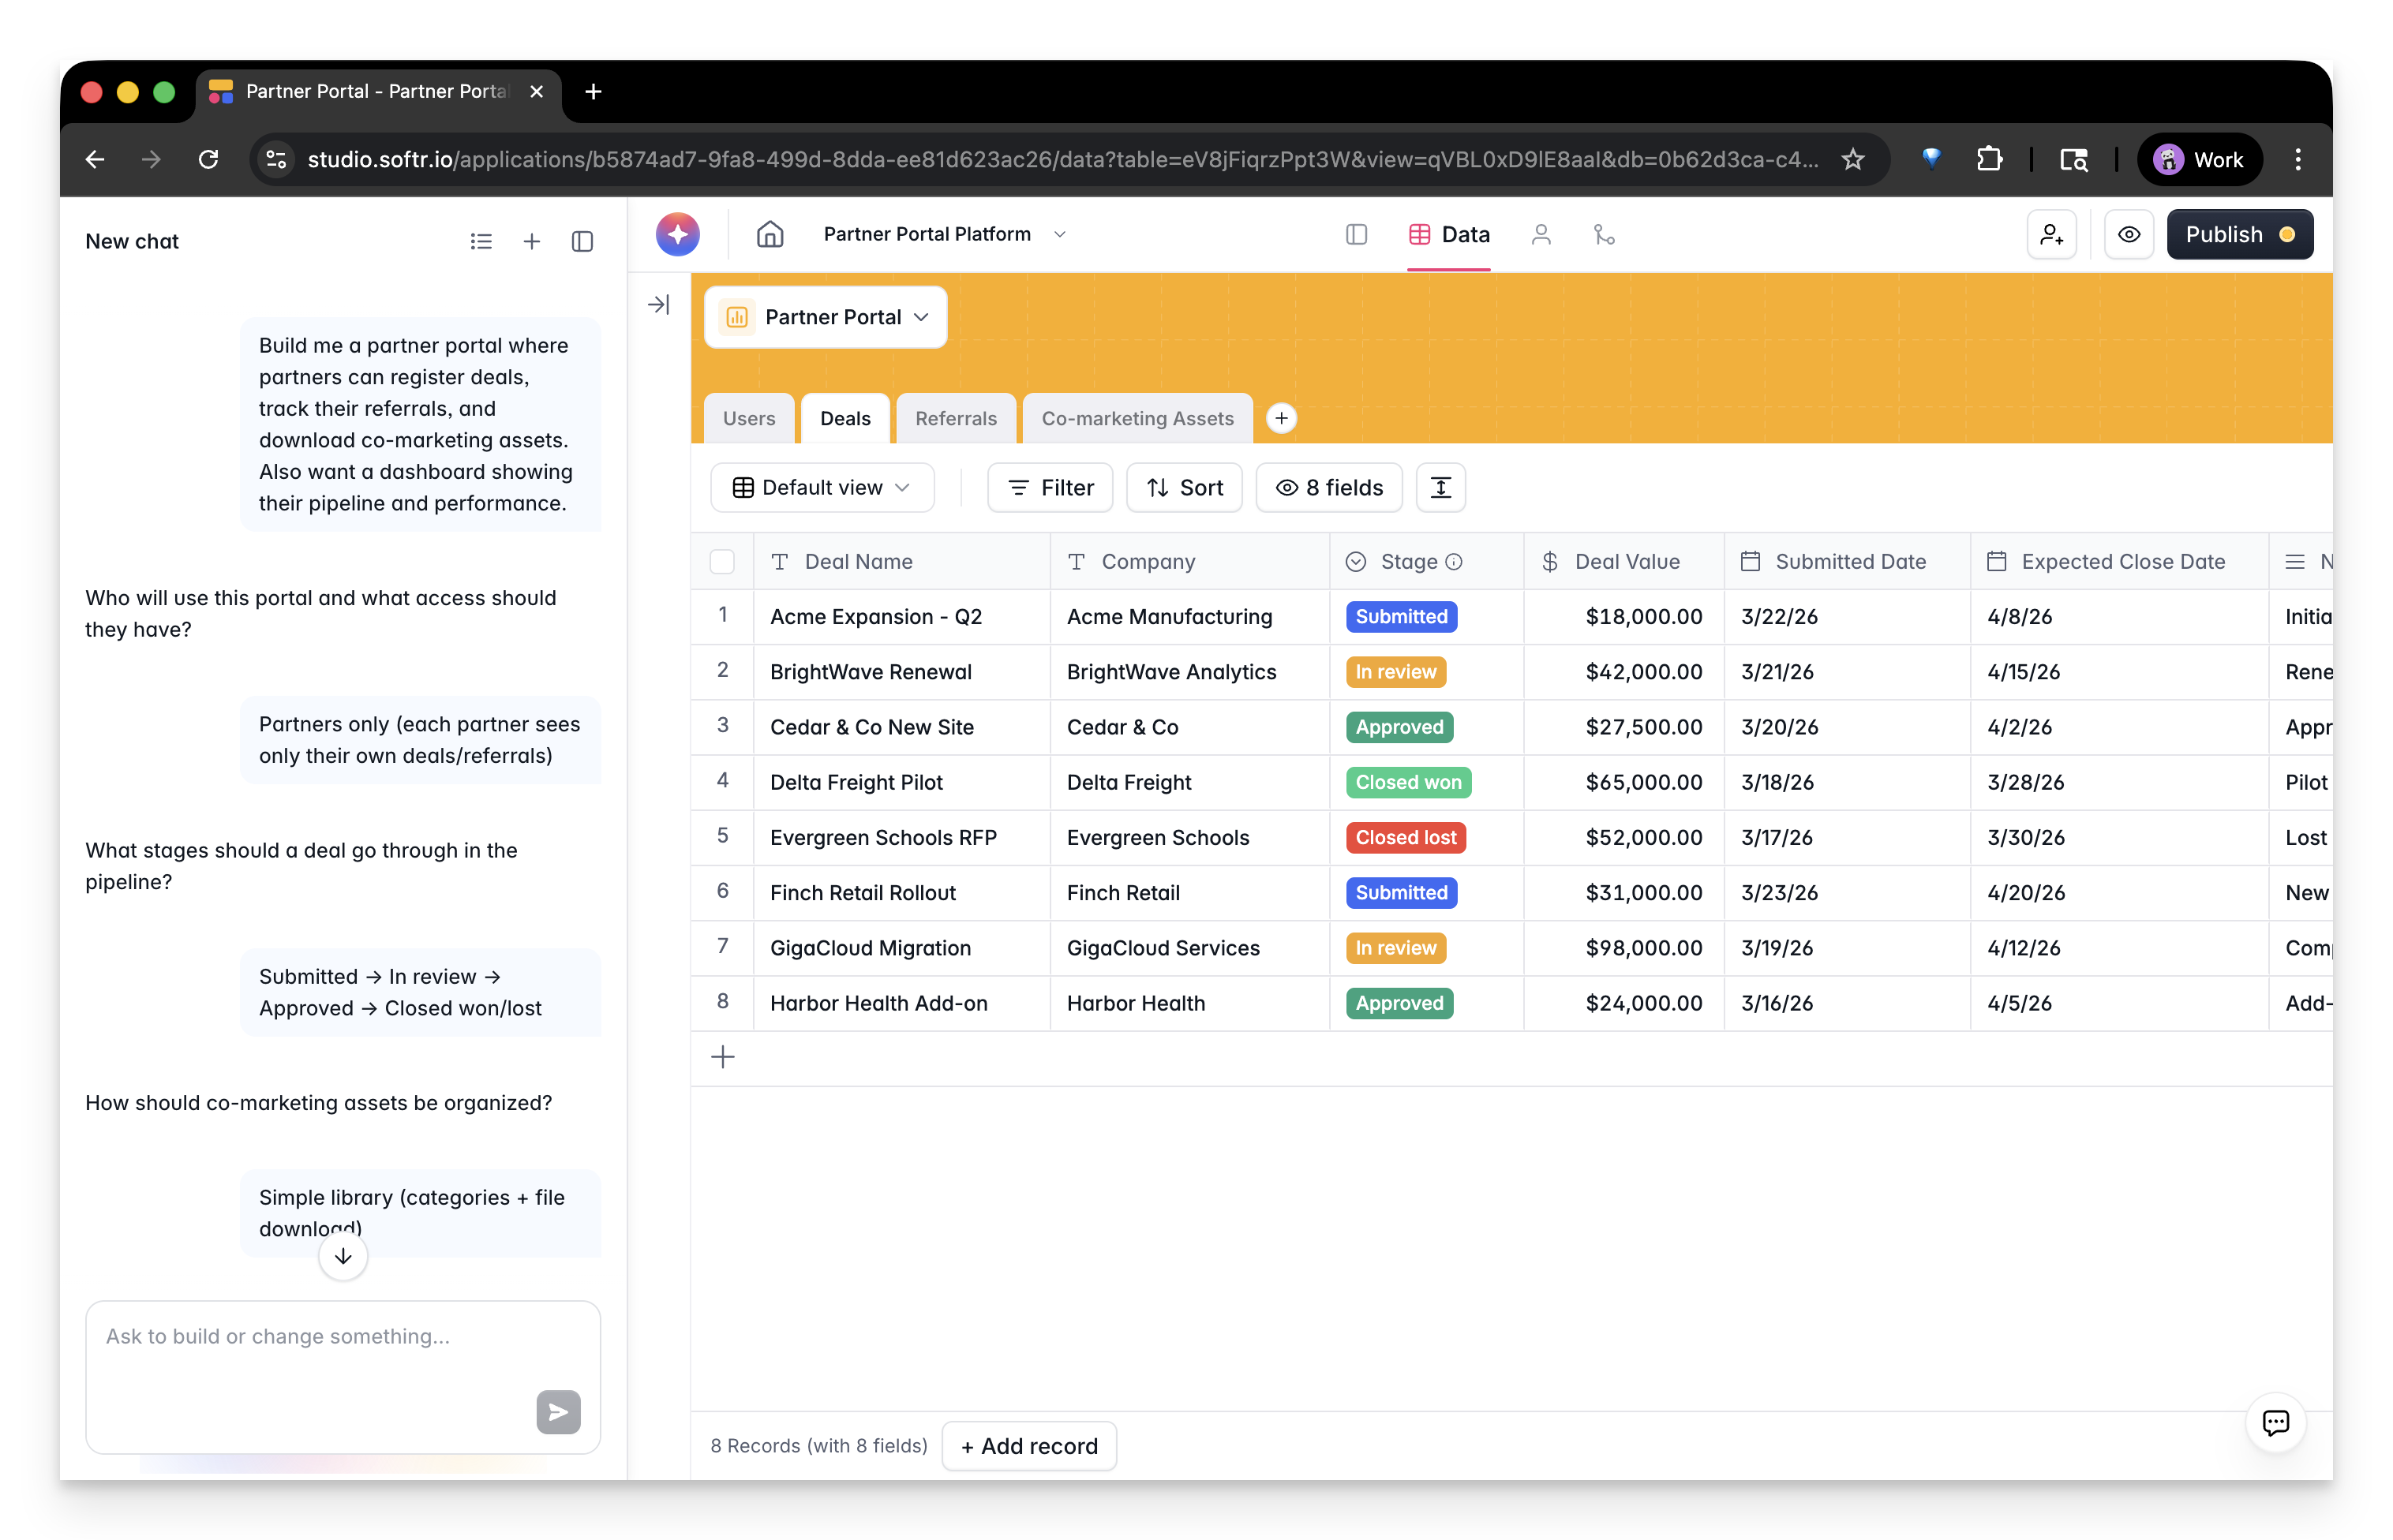Click the Home icon near app name

770,234
